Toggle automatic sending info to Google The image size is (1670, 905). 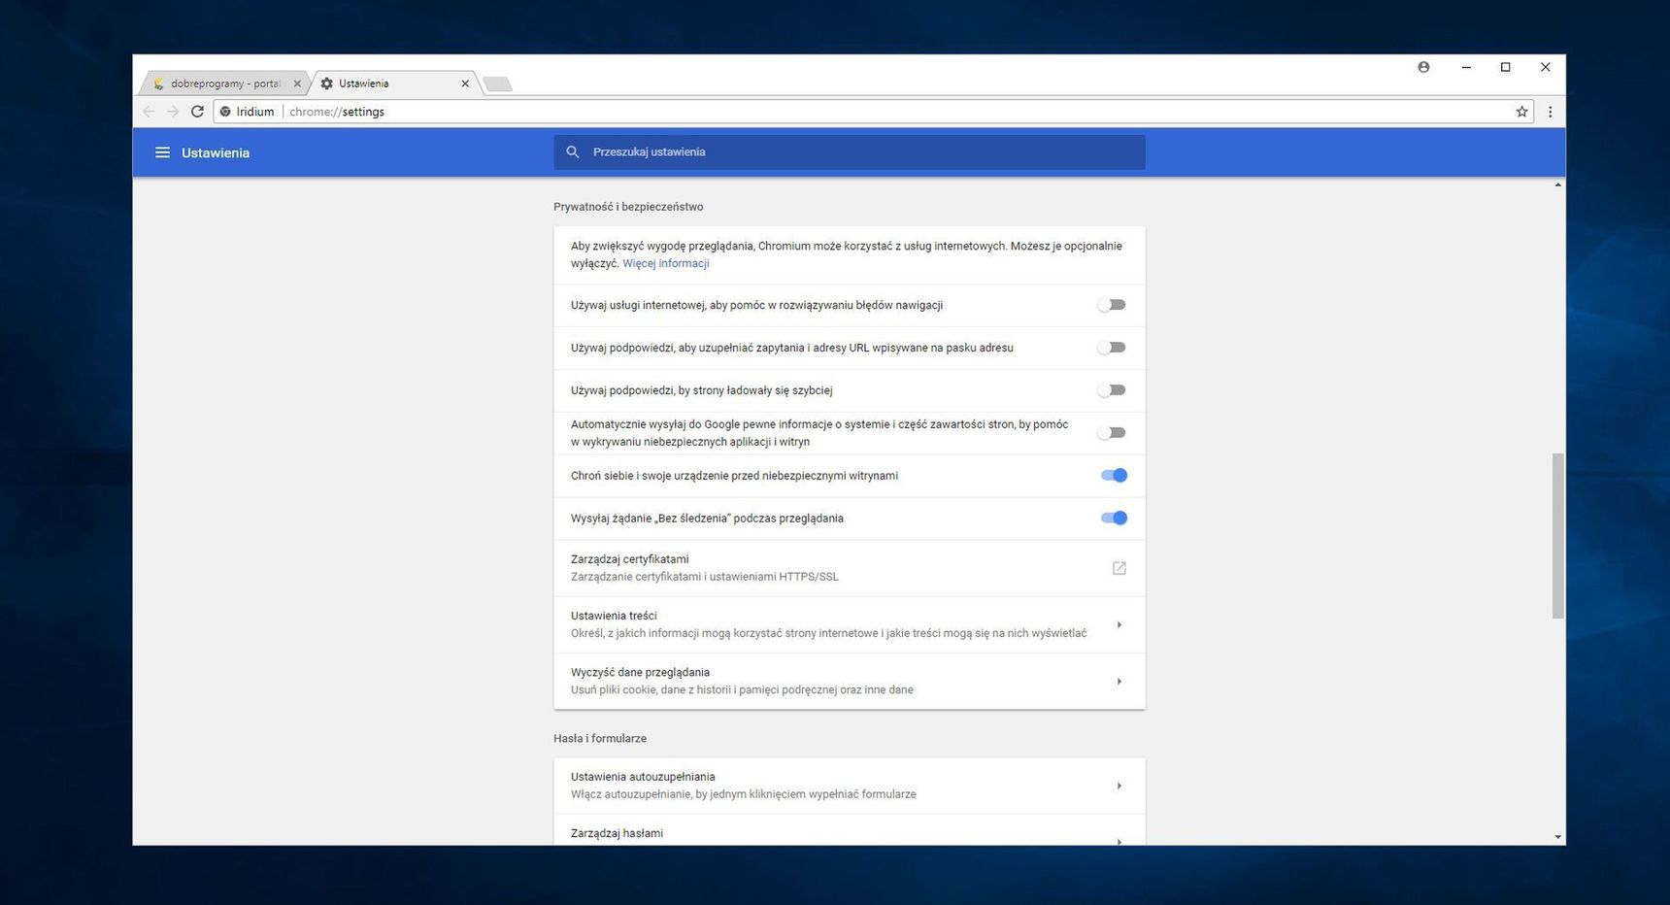click(x=1112, y=433)
